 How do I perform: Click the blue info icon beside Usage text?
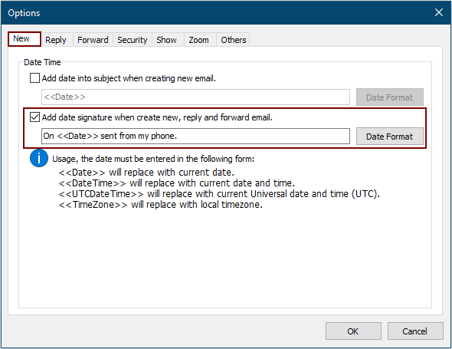coord(39,158)
